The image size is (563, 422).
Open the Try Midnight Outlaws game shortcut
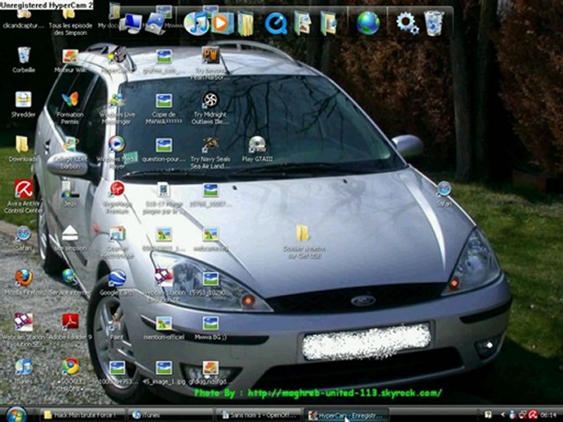(211, 108)
